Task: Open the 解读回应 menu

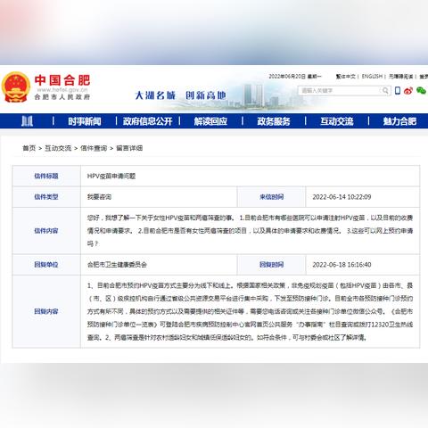Action: pos(210,121)
